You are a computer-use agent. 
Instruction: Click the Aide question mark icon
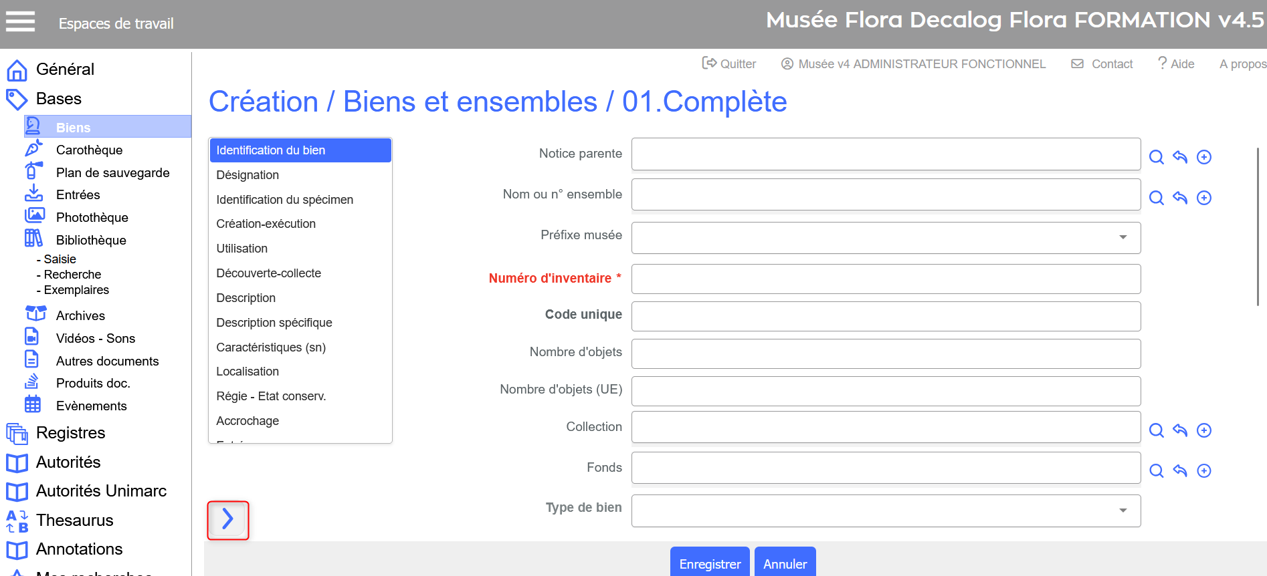[x=1163, y=63]
